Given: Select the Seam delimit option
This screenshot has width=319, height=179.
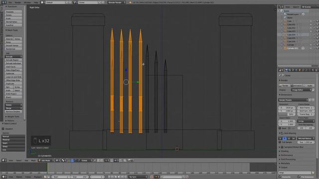Looking at the screenshot, I should point(13,143).
